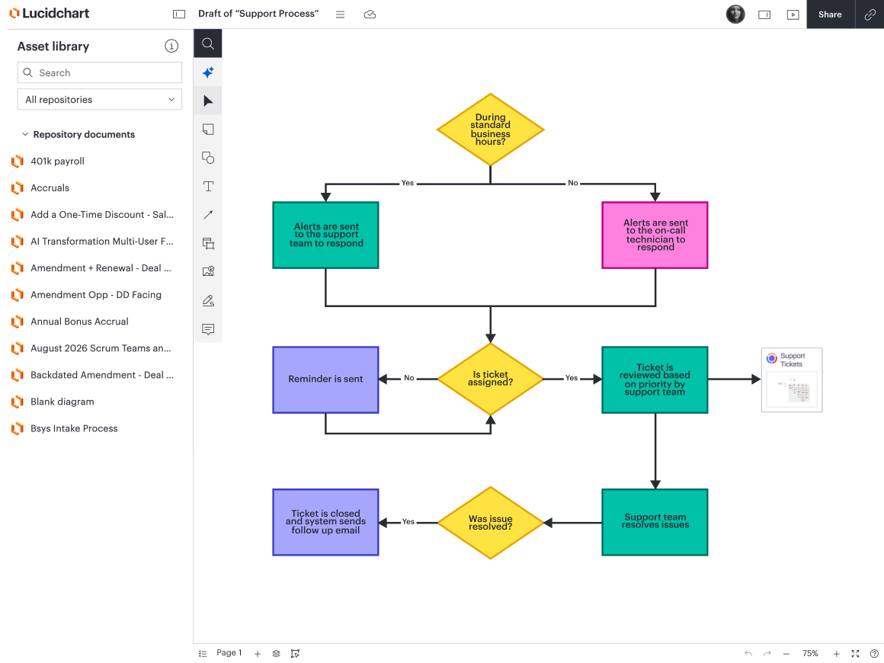Add a new page with plus icon
Viewport: 884px width, 663px height.
tap(257, 653)
